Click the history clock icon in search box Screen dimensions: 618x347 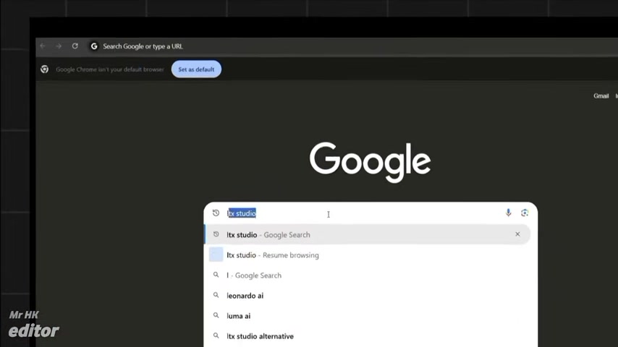[216, 213]
